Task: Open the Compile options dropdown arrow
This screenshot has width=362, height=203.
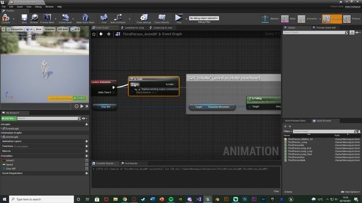Action: (14, 19)
